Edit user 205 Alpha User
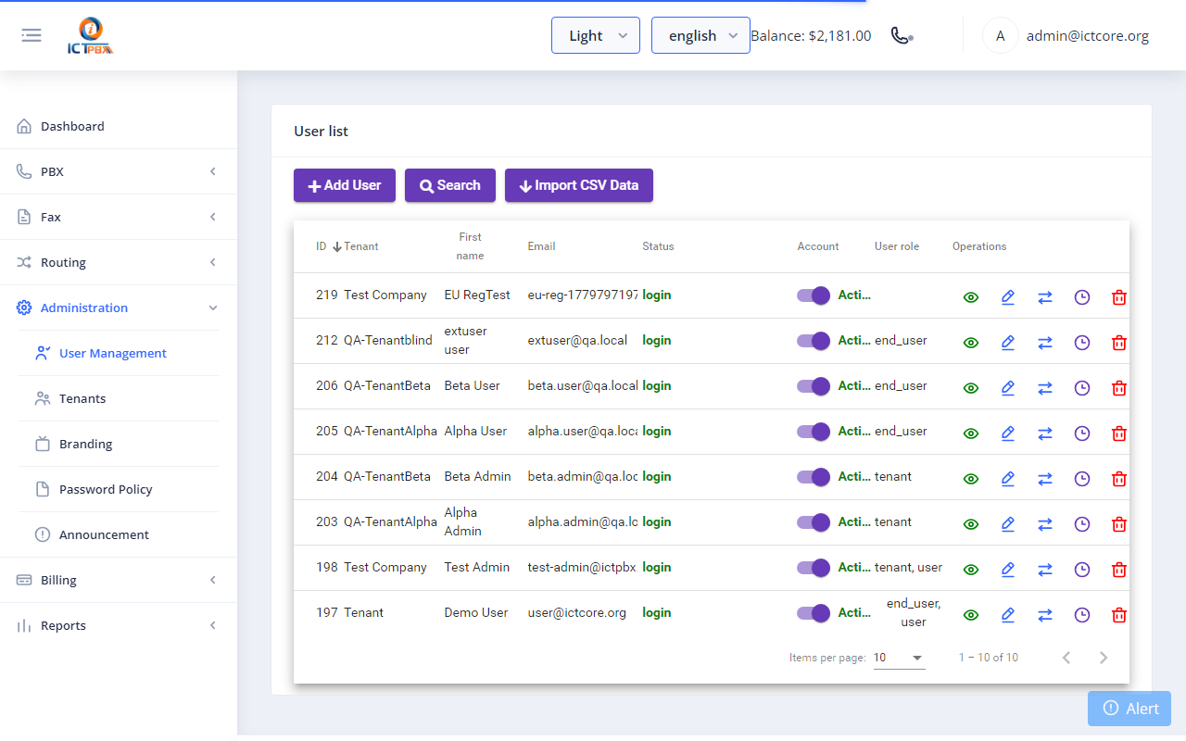Image resolution: width=1186 pixels, height=741 pixels. tap(1008, 433)
